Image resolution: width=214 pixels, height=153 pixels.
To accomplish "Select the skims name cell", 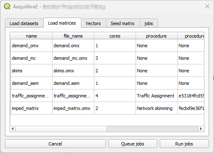I will point(31,71).
